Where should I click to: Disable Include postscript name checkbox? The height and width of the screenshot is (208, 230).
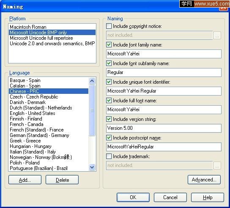109,138
